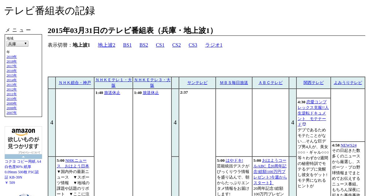This screenshot has width=374, height=196.
Task: Open the コクヨ コピー用紙 A4 product link
Action: tap(23, 170)
